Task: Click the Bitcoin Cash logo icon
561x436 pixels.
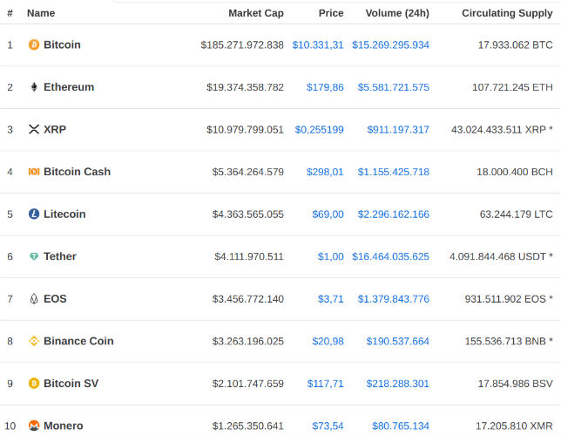Action: point(34,172)
